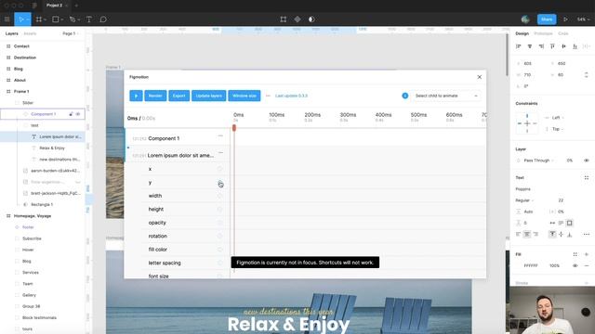Viewport: 595px width, 334px height.
Task: Toggle keyframe circle for fill color property
Action: click(219, 250)
